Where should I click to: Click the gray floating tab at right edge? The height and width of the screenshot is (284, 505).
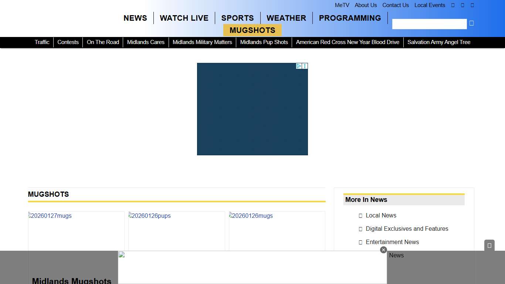(x=489, y=245)
